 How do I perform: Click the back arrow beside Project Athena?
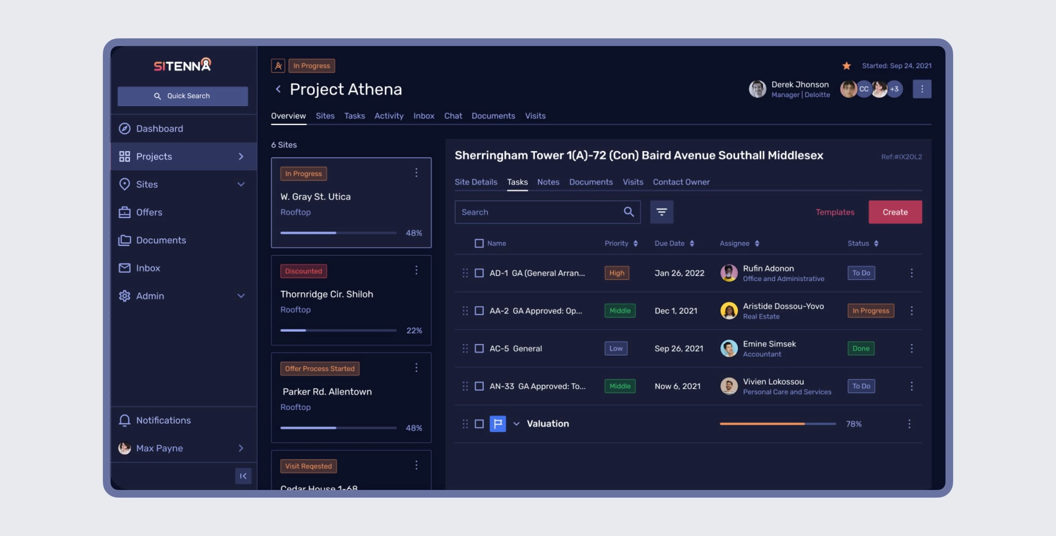[278, 89]
